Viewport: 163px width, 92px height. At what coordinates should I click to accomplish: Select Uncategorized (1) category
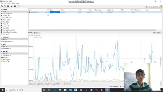point(8,41)
